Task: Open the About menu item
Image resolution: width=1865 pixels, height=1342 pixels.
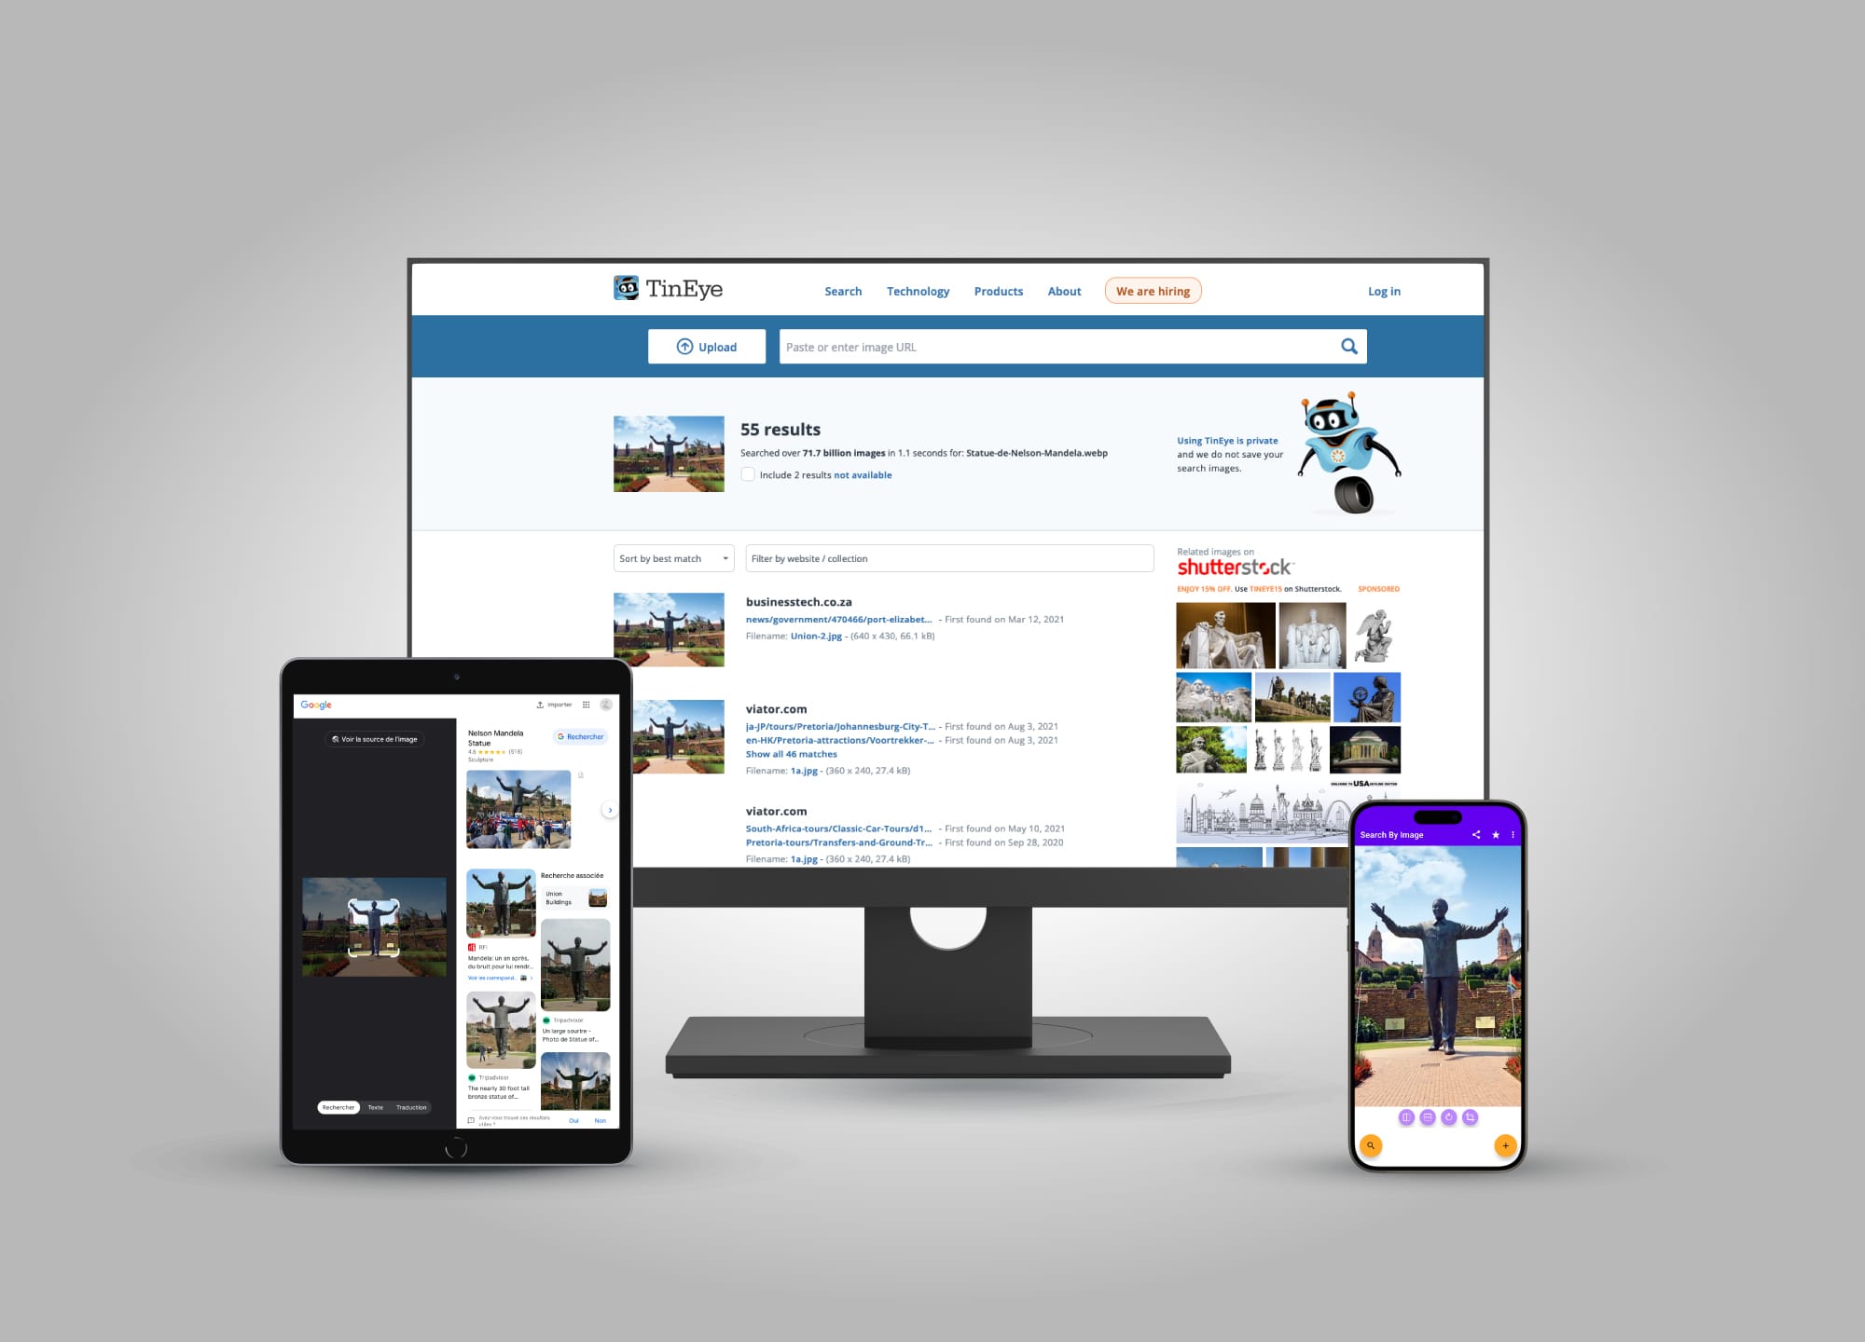Action: 1067,291
